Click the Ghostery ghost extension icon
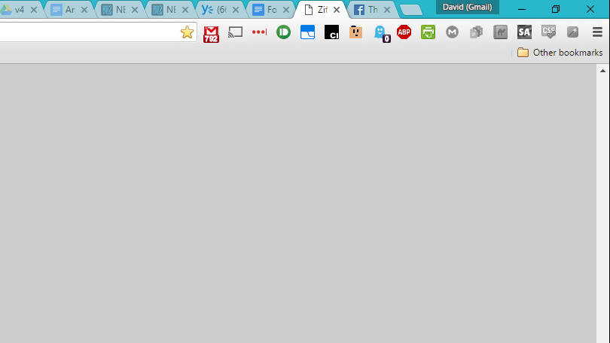The image size is (610, 343). 382,33
